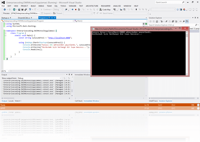Viewport: 200px width, 142px height.
Task: Click the search magnifier in Quick Launch
Action: click(x=183, y=2)
